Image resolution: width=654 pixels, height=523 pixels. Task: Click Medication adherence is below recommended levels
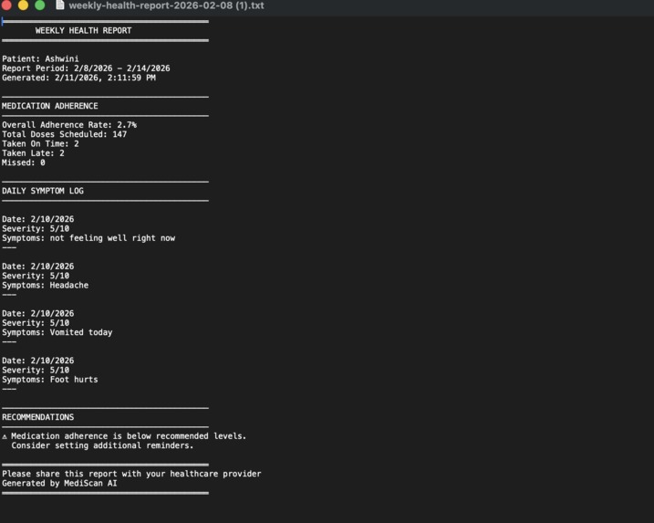pos(129,436)
